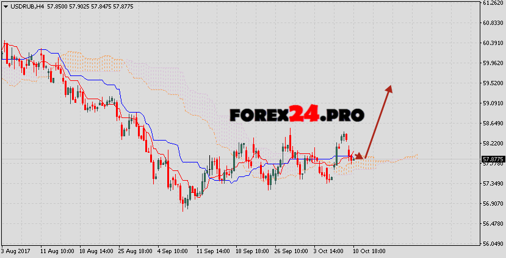Image resolution: width=506 pixels, height=258 pixels.
Task: Click the small triangle before USDRUB,H4
Action: point(3,4)
